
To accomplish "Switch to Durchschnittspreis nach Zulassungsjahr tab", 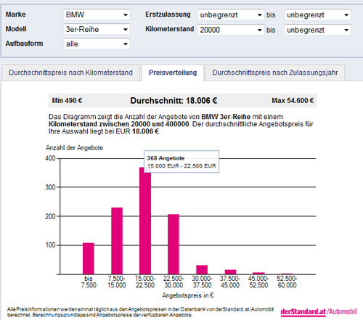I will [x=275, y=73].
